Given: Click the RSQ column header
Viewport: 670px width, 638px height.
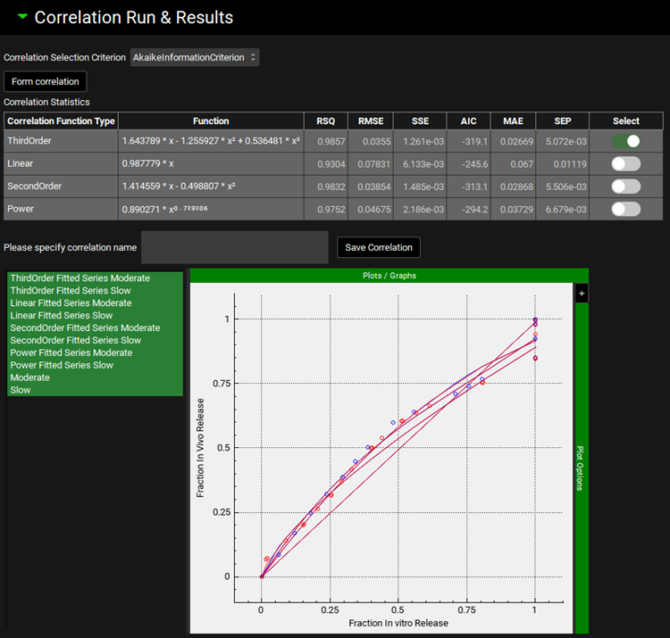Looking at the screenshot, I should 326,121.
